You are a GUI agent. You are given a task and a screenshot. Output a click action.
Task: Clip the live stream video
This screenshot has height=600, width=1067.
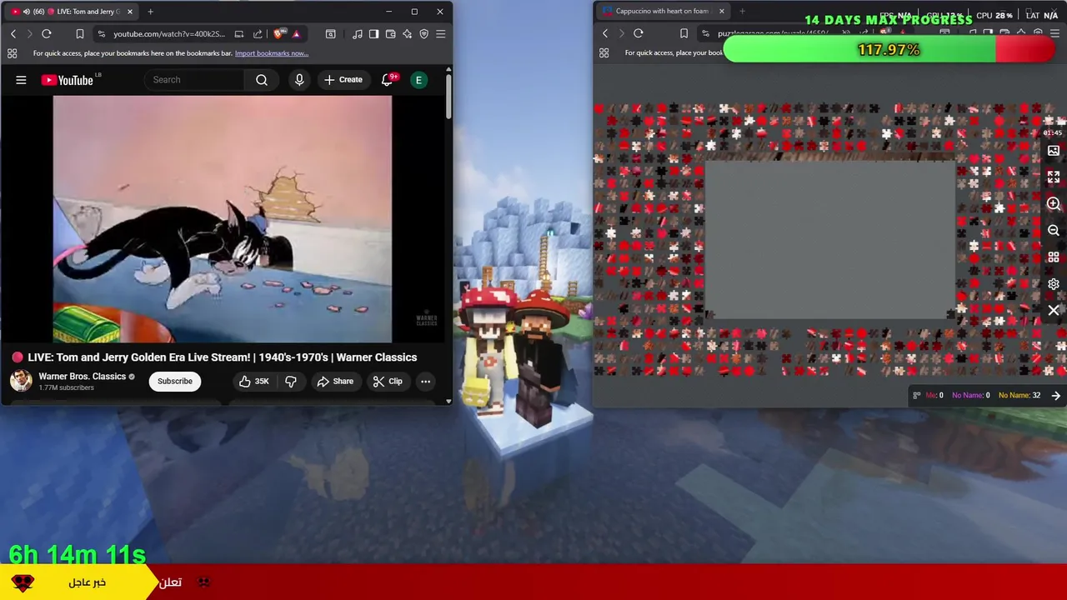[x=388, y=381]
